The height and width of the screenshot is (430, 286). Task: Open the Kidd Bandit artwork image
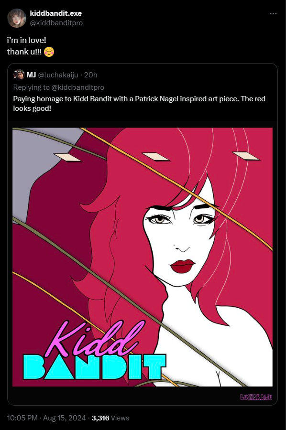pos(143,257)
